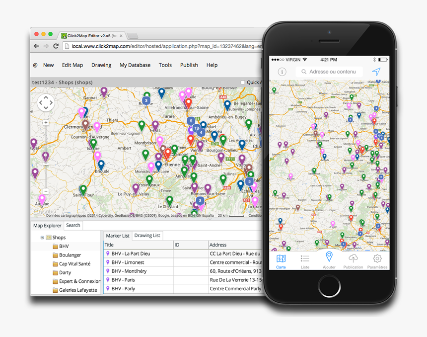Switch to the Search tab
Image resolution: width=427 pixels, height=337 pixels.
pyautogui.click(x=73, y=226)
